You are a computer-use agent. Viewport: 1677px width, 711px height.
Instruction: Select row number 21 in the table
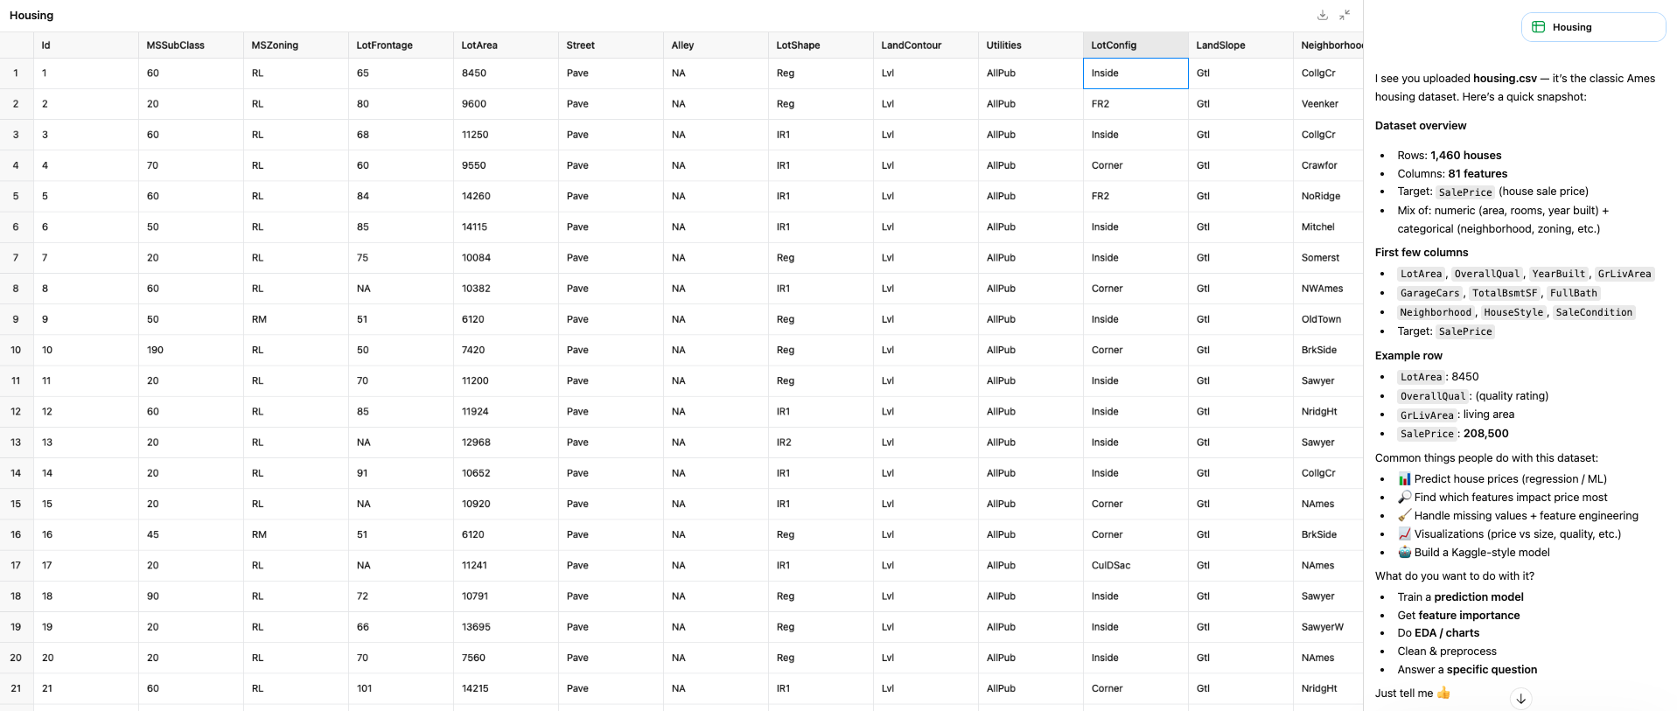click(x=16, y=688)
